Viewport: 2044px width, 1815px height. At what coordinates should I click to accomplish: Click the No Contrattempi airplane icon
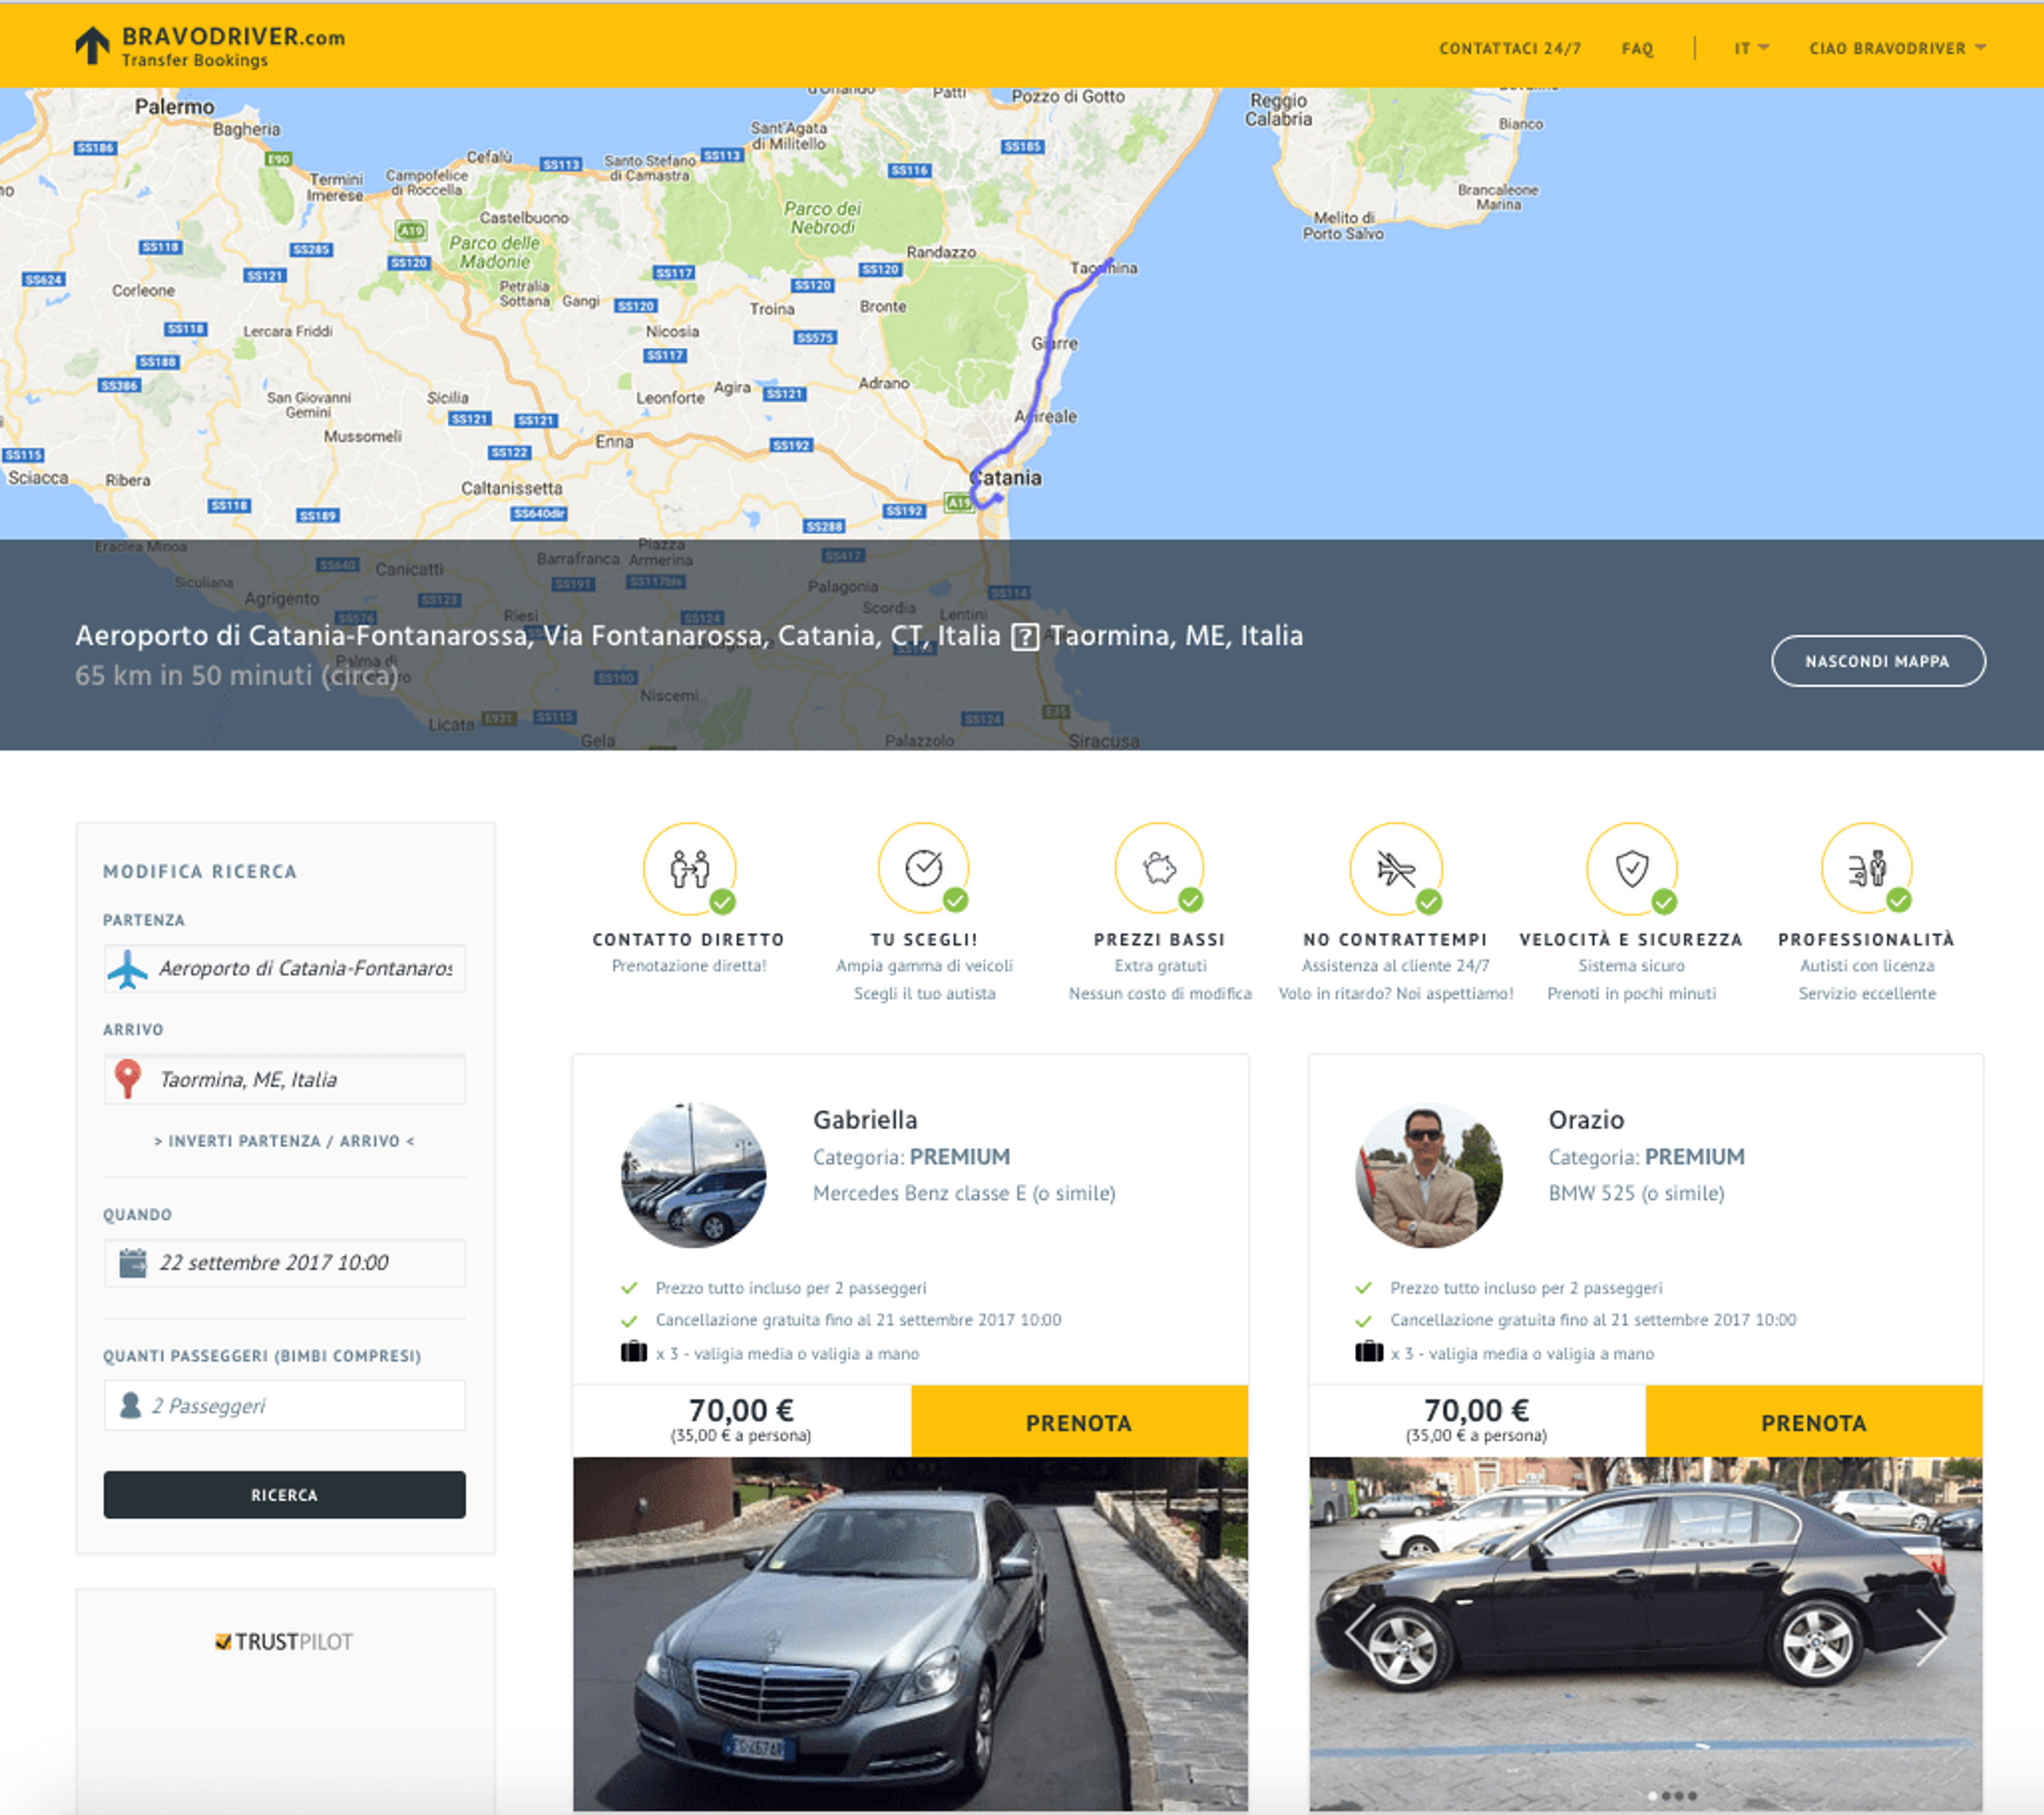tap(1396, 868)
